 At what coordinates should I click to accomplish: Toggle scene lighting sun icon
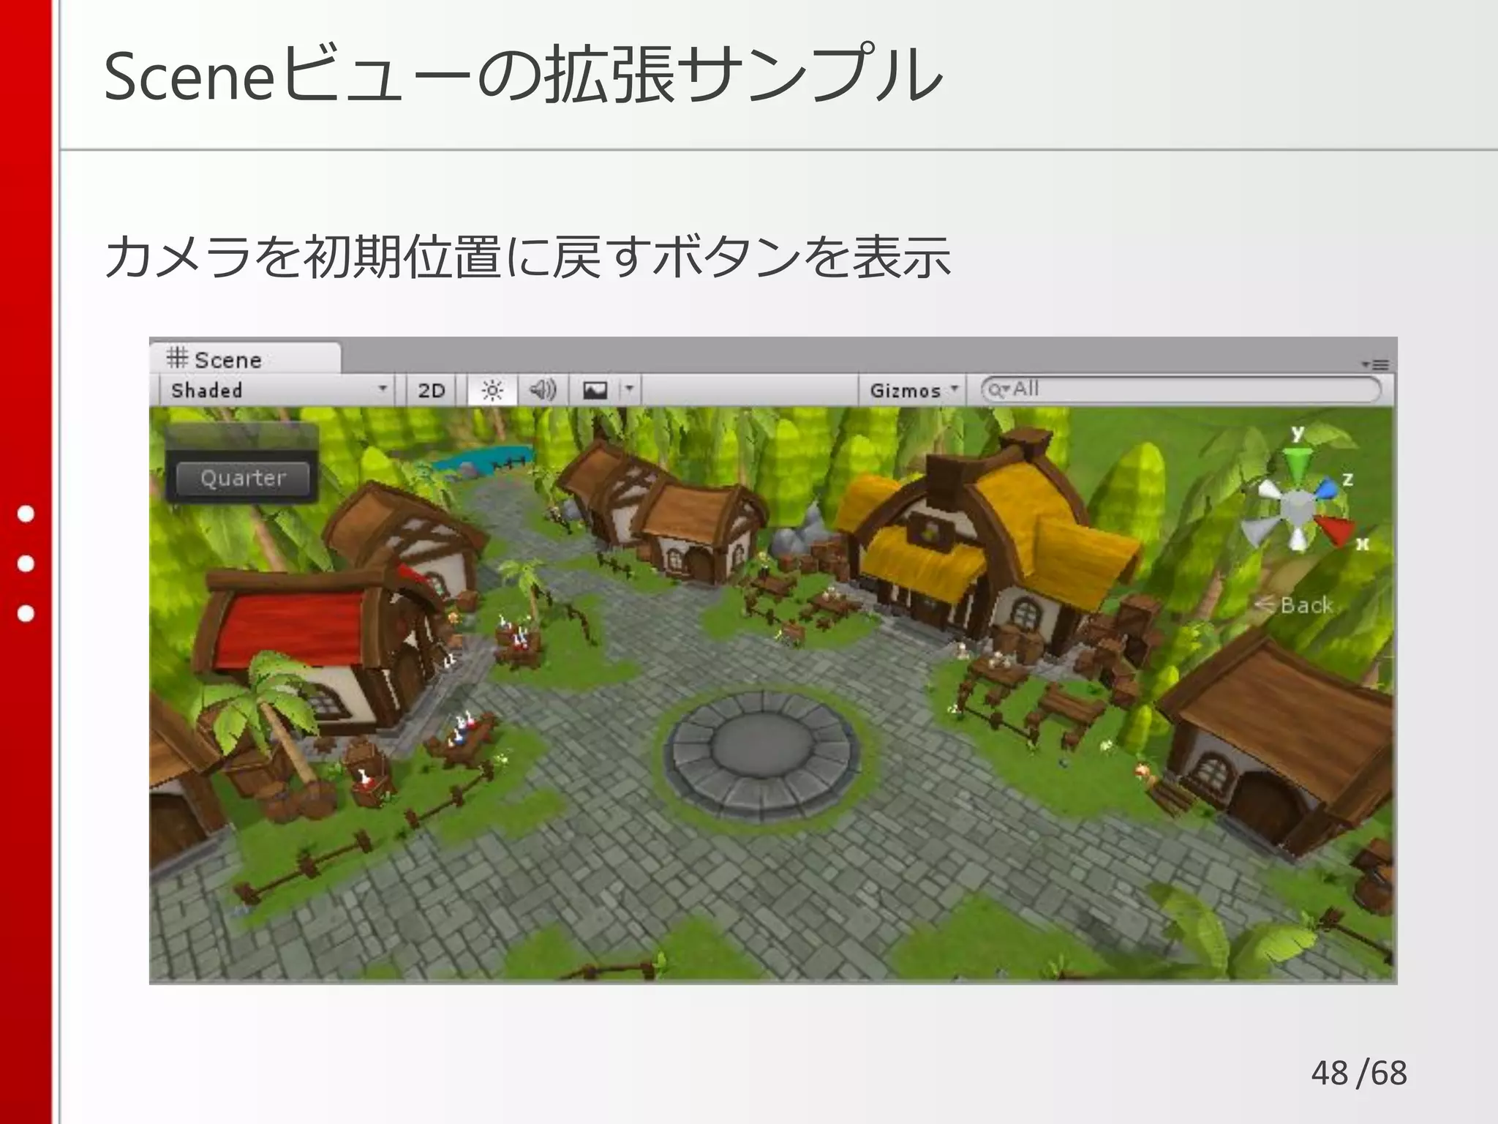click(492, 390)
